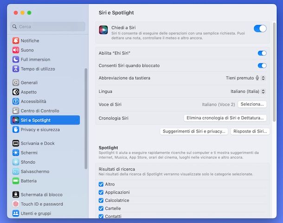Click the Tempo di utilizzo hourglass icon
The width and height of the screenshot is (283, 223).
(x=16, y=69)
